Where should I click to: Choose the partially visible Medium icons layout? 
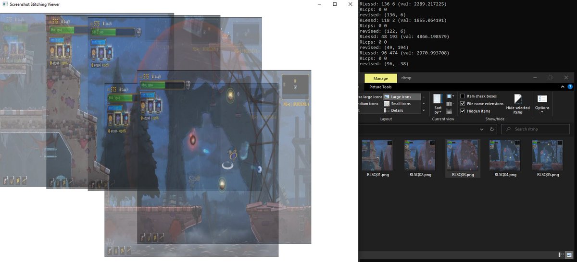(x=370, y=104)
